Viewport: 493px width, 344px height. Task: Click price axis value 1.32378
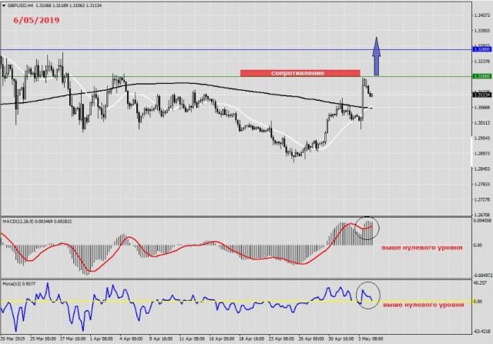pyautogui.click(x=482, y=62)
